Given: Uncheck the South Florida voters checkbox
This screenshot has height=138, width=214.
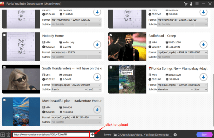Looking at the screenshot, I should (4, 67).
